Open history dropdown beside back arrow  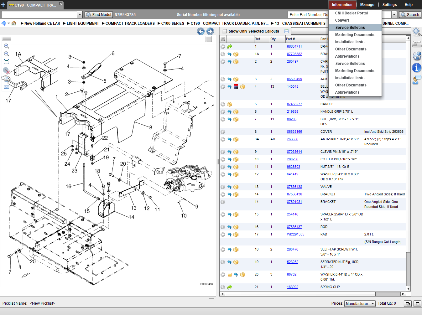click(x=8, y=23)
